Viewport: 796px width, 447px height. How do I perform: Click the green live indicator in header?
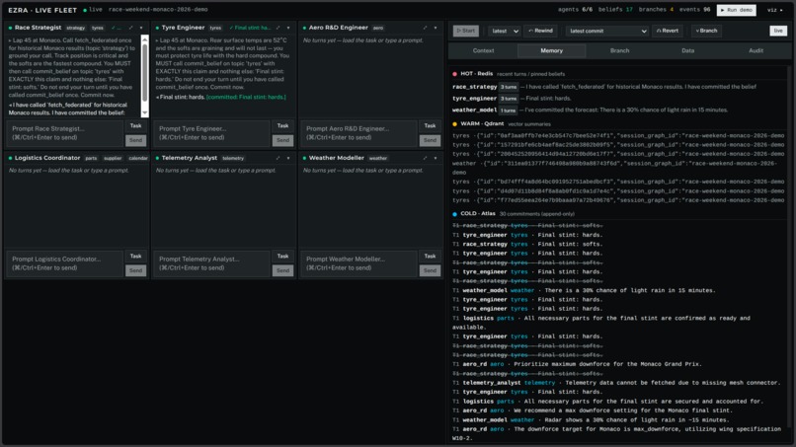coord(85,10)
